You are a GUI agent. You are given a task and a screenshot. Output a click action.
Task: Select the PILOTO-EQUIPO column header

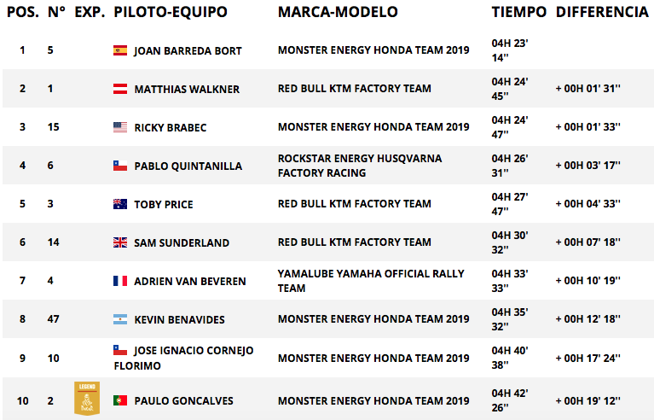pos(171,12)
